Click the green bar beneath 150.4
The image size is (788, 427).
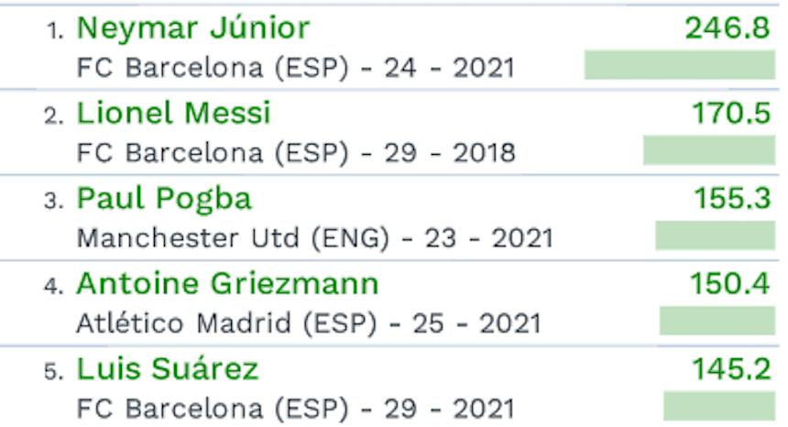pyautogui.click(x=717, y=321)
